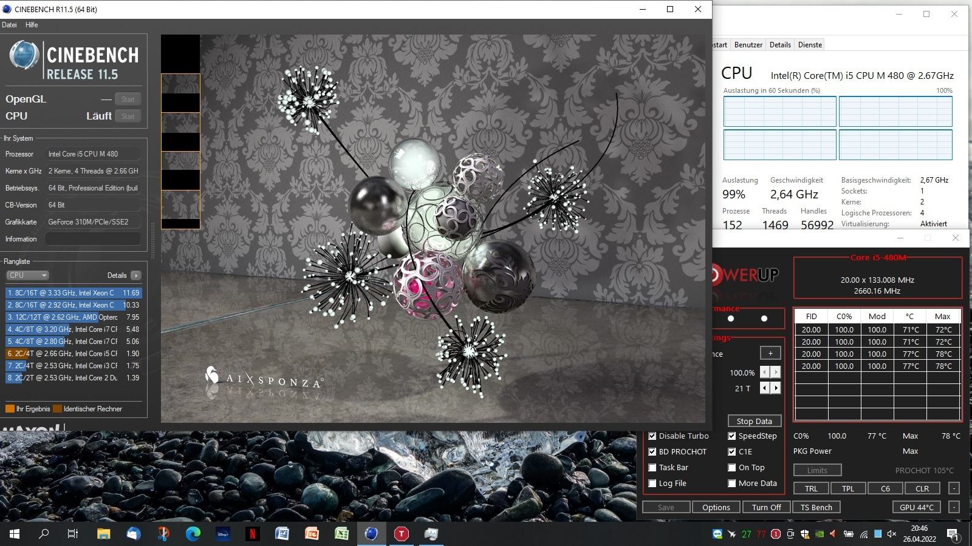Click minus button next to CLR
Screen dimensions: 972x546
point(954,488)
